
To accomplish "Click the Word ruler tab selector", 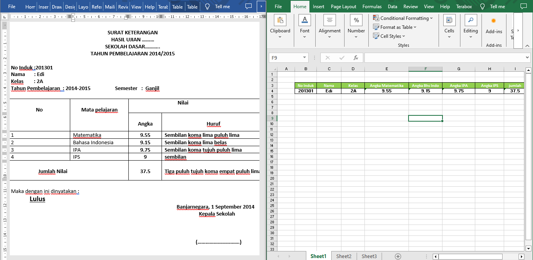I will click(x=4, y=16).
